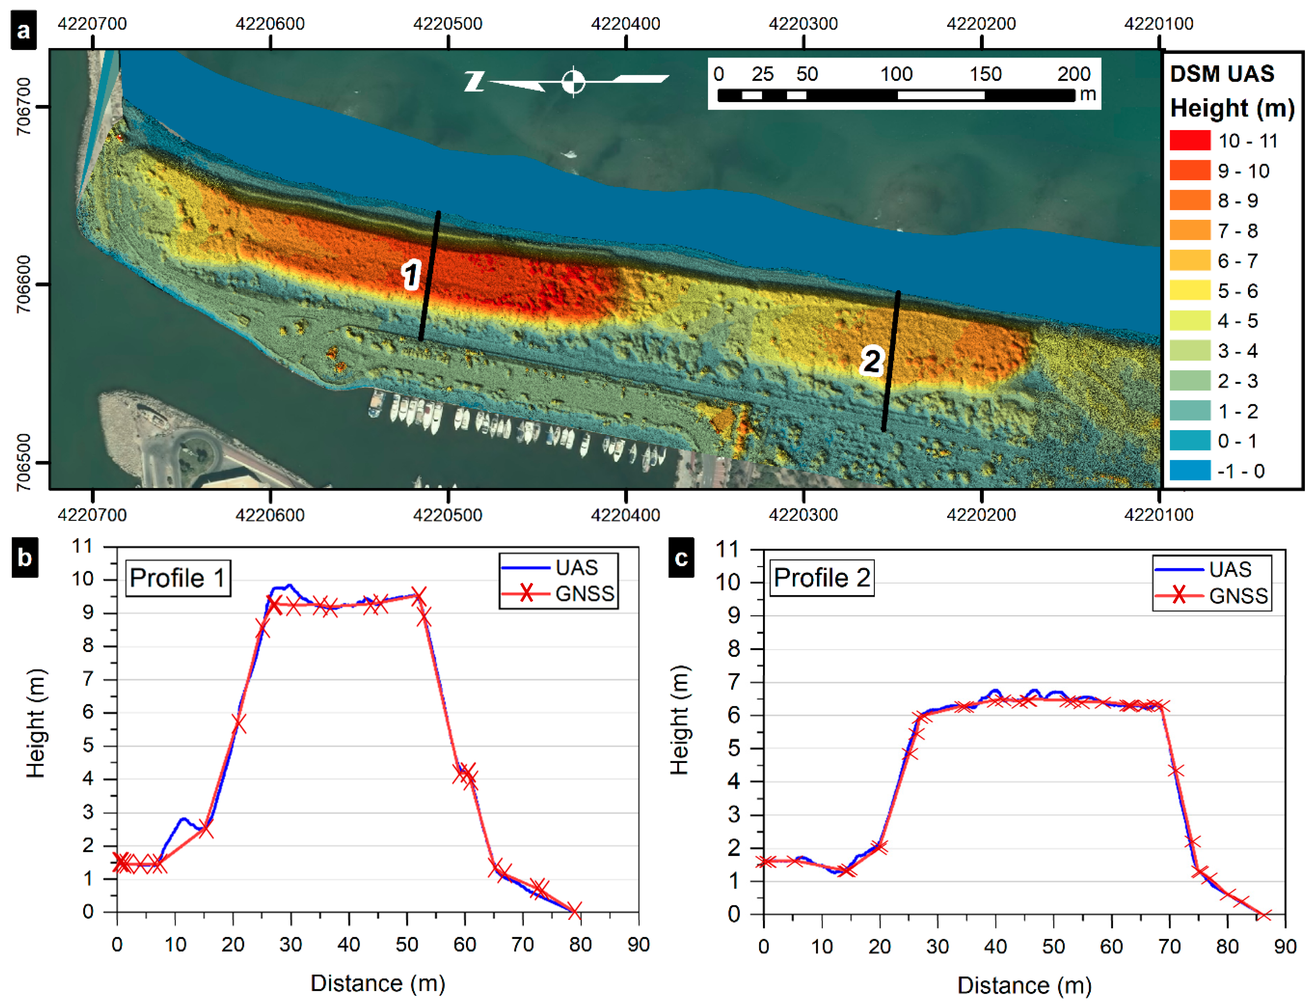Click the 'Profile 1' title box
The height and width of the screenshot is (1004, 1313).
pos(177,578)
